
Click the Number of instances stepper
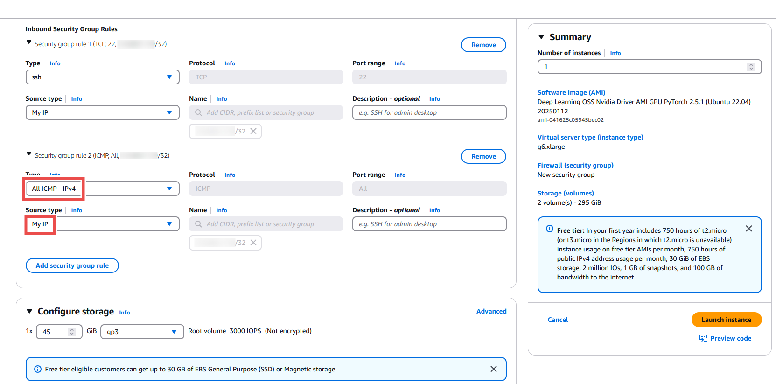[x=751, y=67]
